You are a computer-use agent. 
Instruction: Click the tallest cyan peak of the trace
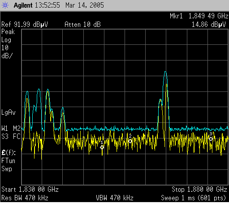[x=165, y=72]
